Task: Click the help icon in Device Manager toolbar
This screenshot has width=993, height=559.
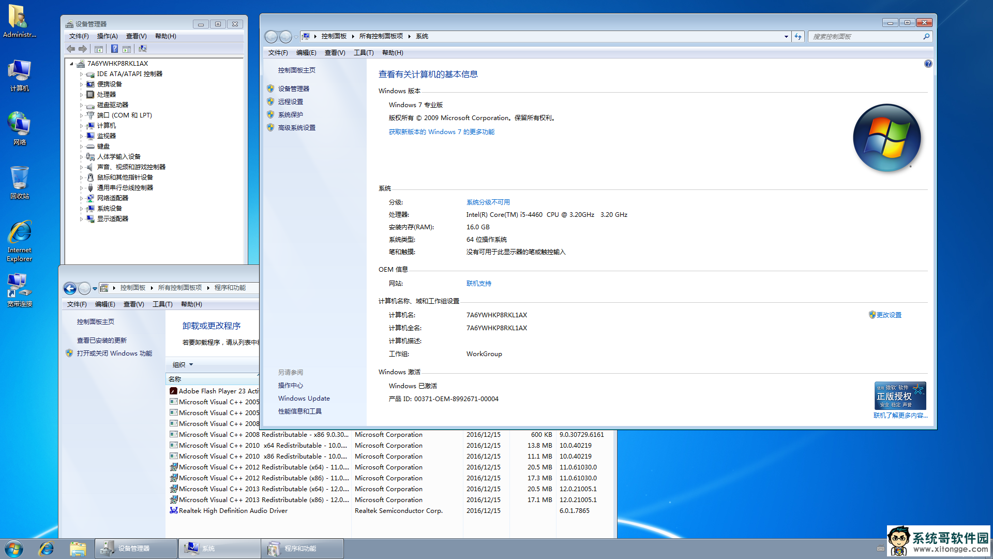Action: click(x=114, y=49)
